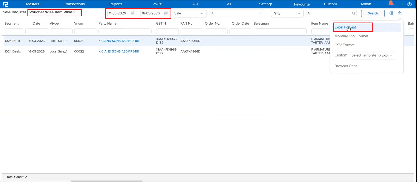Viewport: 417px width, 184px height.
Task: Click the Segment column header
Action: 12,24
